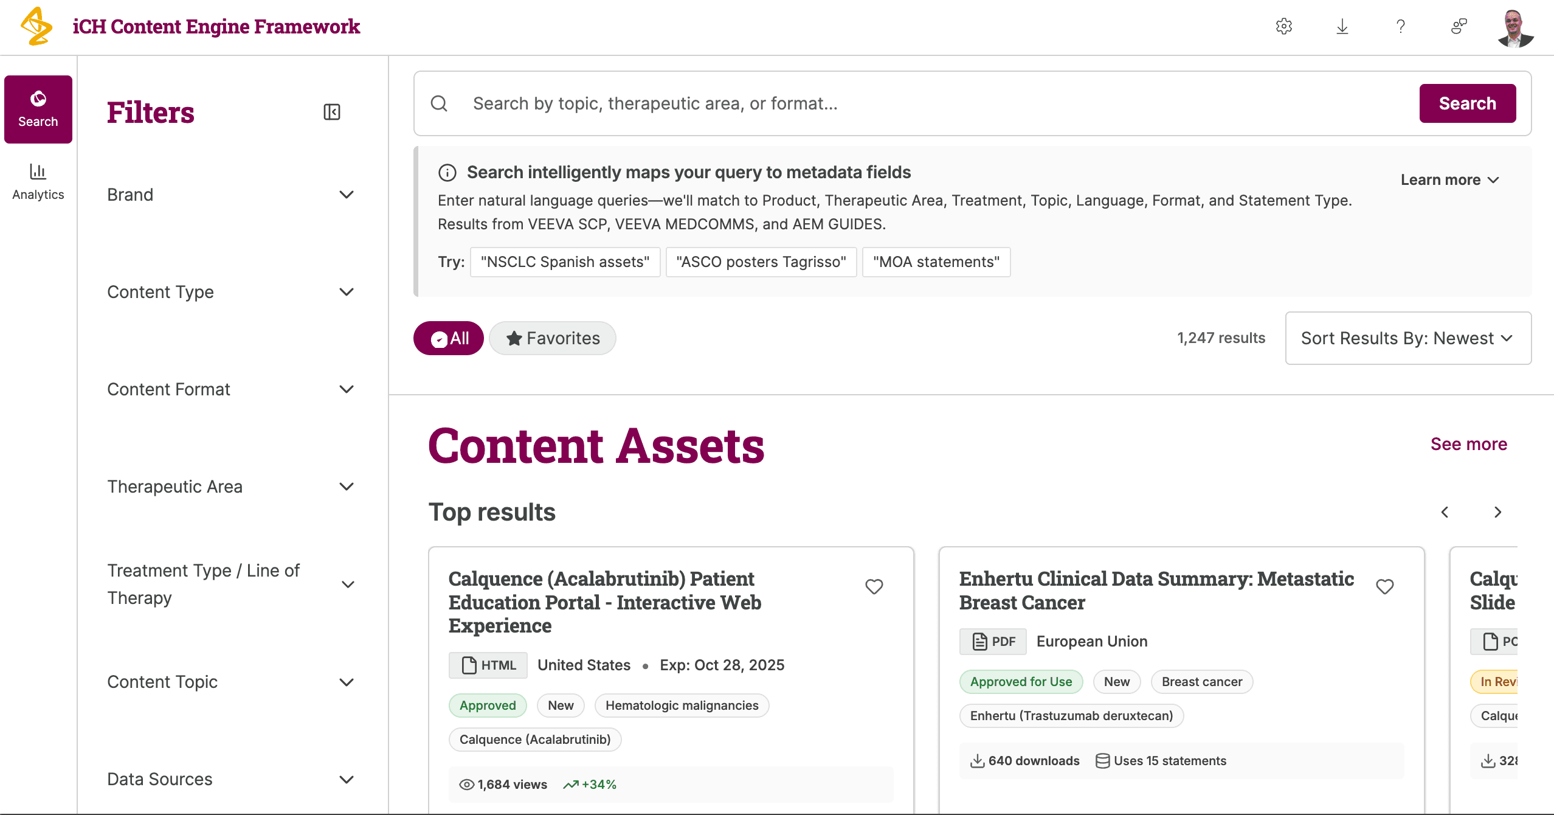Screen dimensions: 1554x815
Task: Collapse the Filters panel
Action: click(331, 112)
